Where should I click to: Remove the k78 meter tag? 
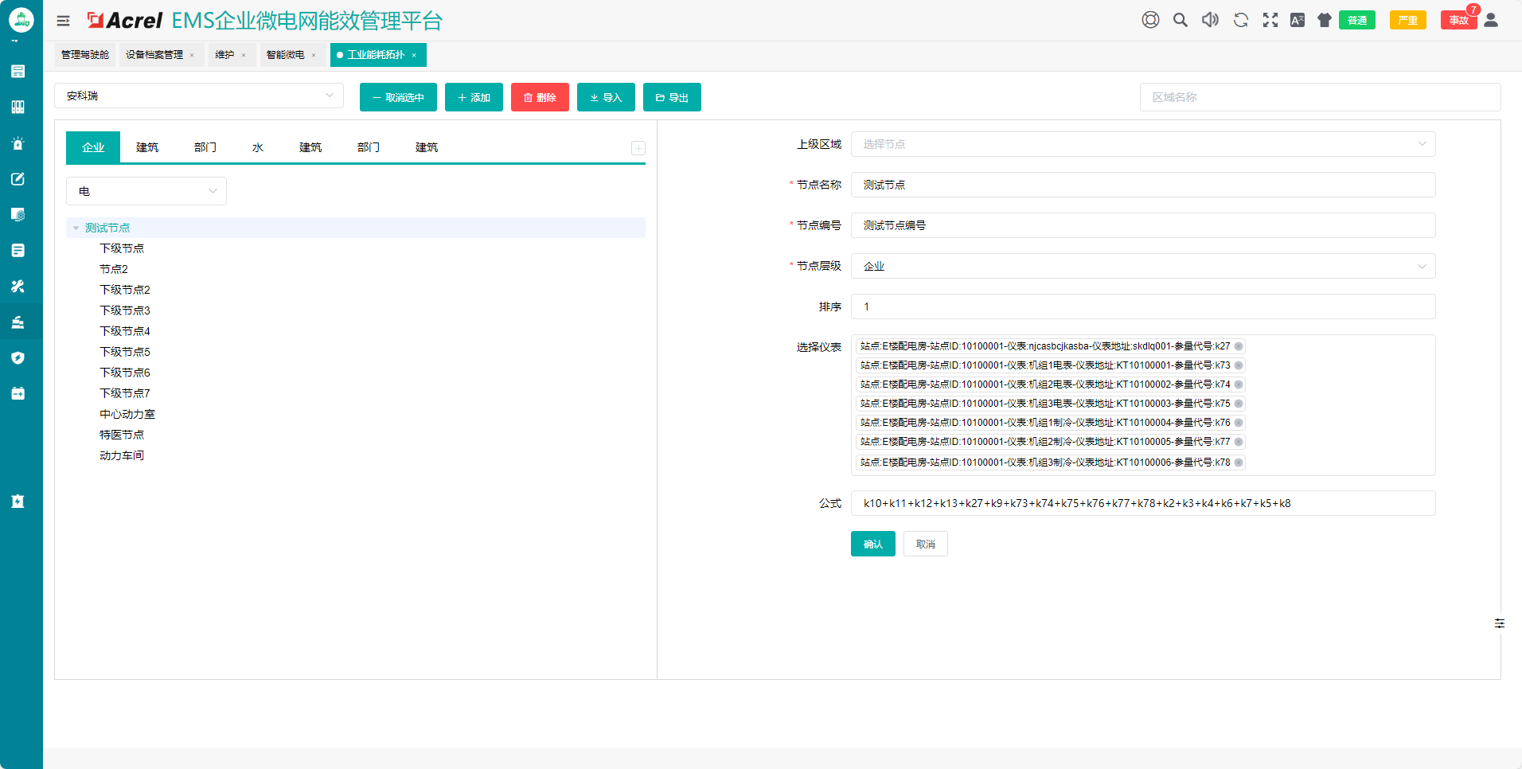coord(1239,463)
